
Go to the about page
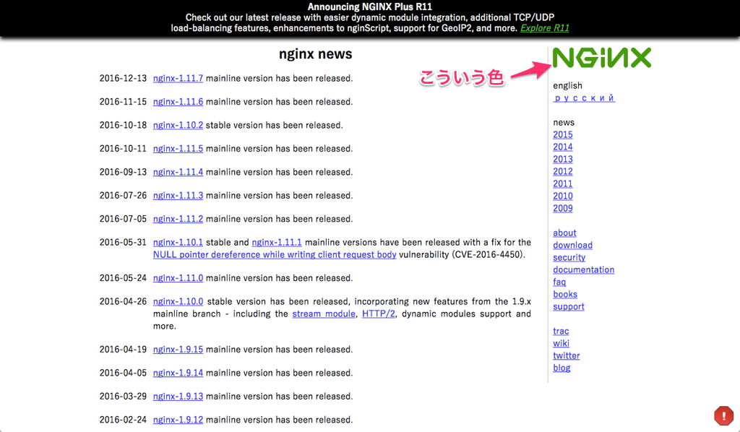(x=564, y=233)
